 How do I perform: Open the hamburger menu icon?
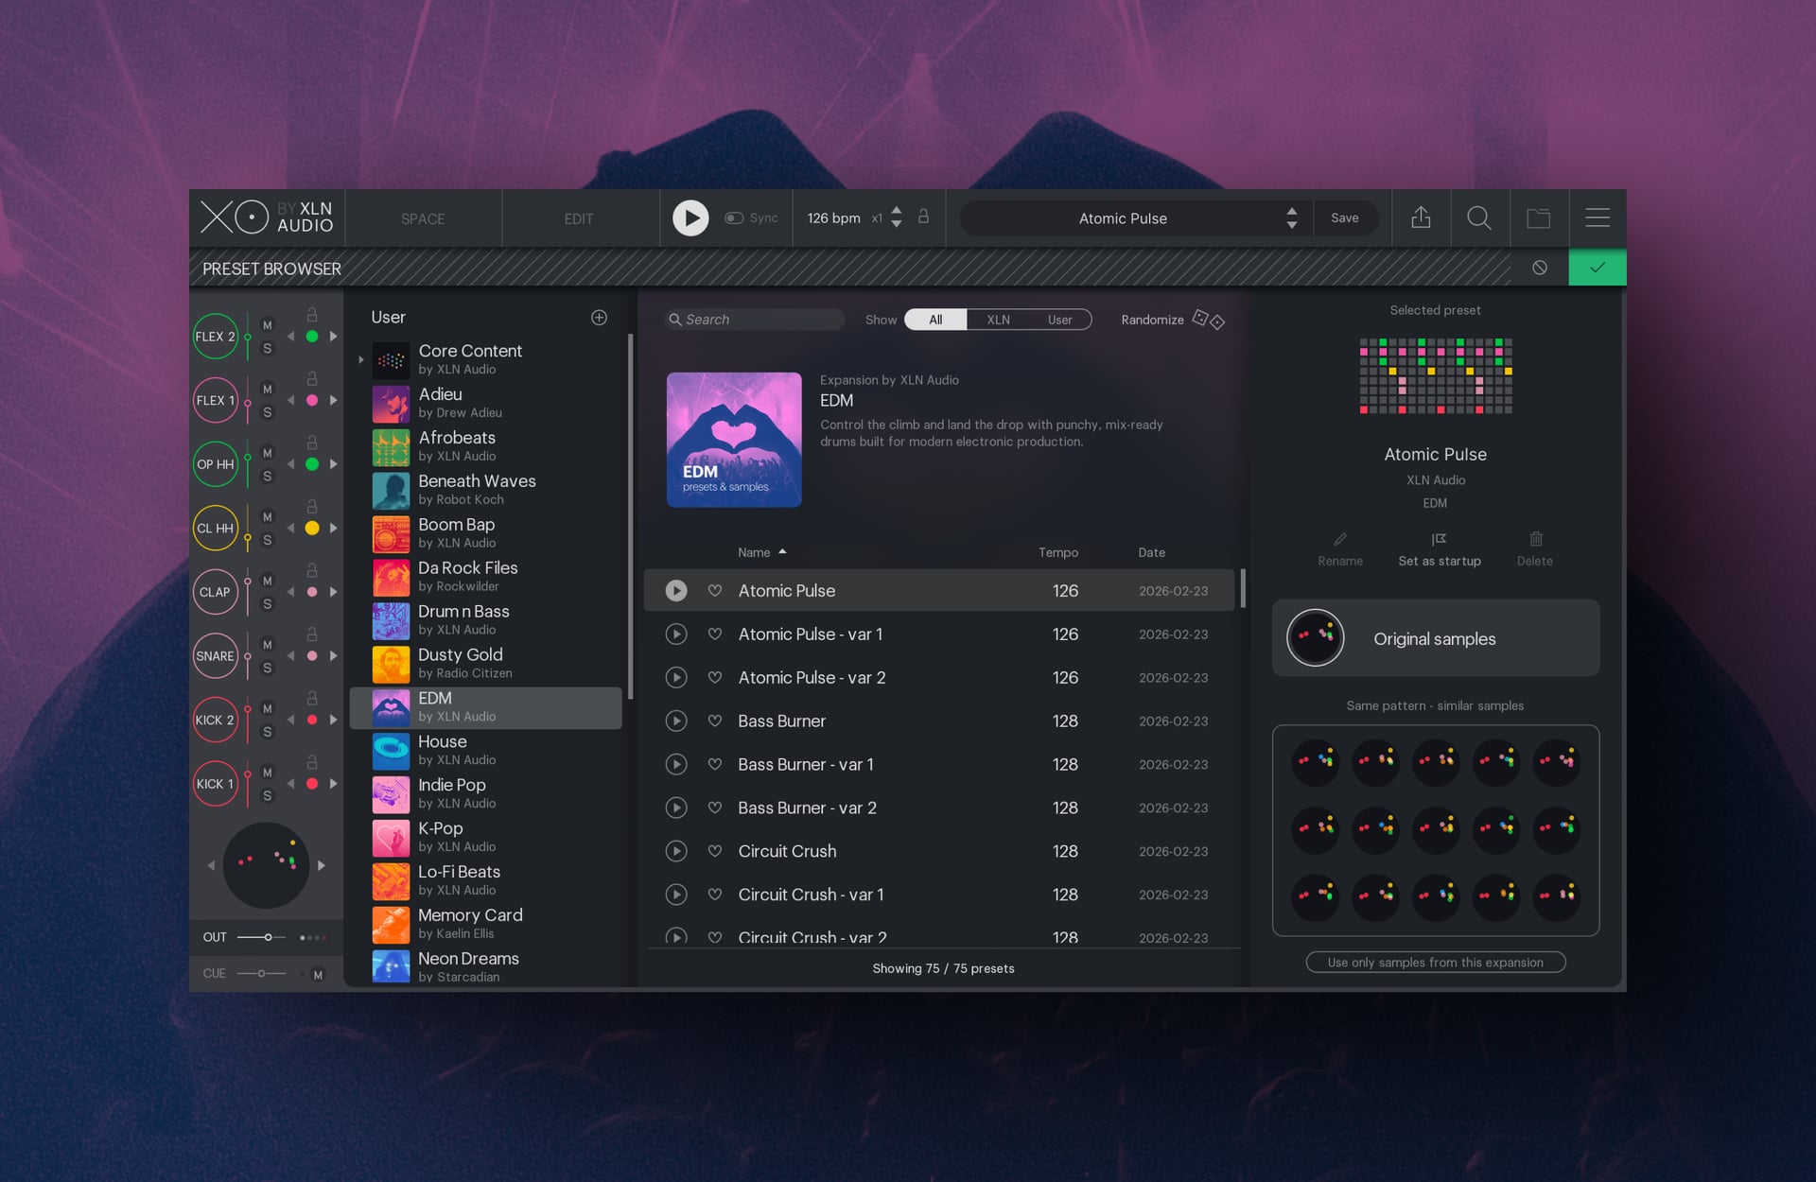pos(1598,217)
